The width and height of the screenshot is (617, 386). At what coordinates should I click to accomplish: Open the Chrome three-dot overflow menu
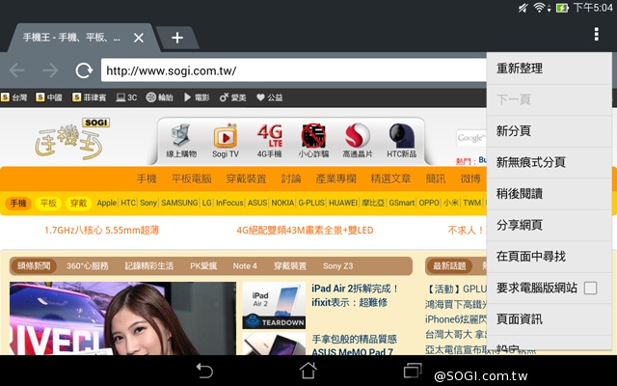point(597,35)
